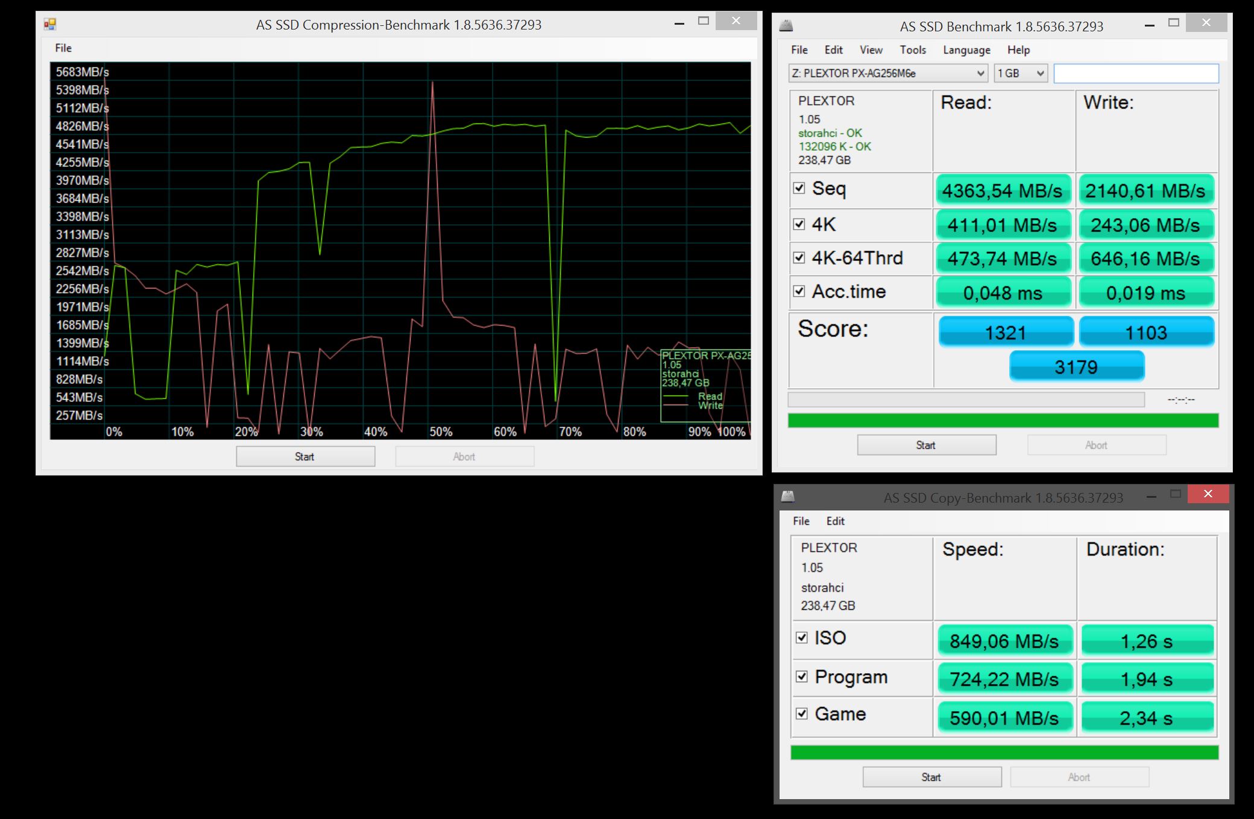Close the AS SSD Copy-Benchmark window
Image resolution: width=1254 pixels, height=819 pixels.
tap(1208, 494)
